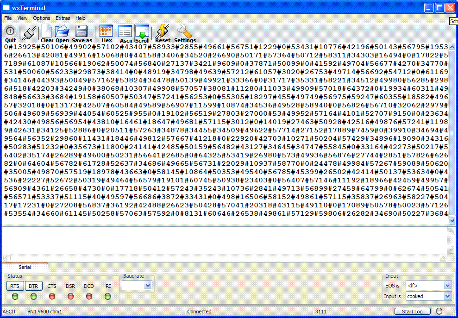Click the log indicator LED in status bar
The height and width of the screenshot is (318, 458).
[x=439, y=311]
